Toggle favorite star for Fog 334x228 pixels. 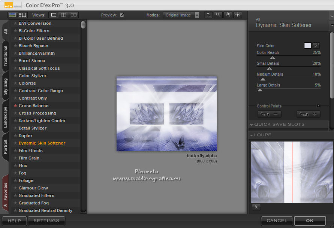click(15, 173)
